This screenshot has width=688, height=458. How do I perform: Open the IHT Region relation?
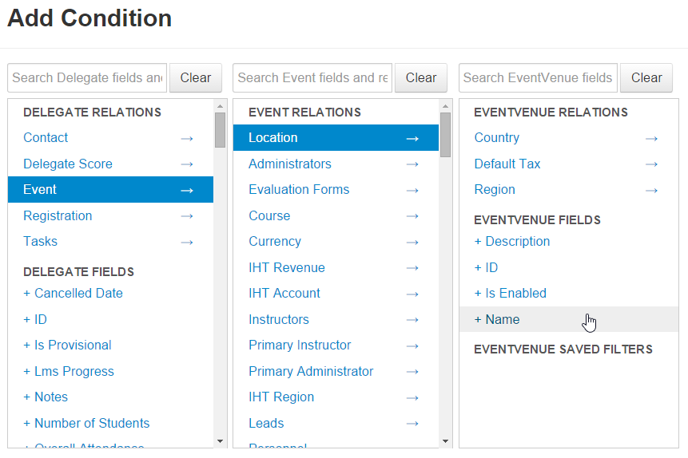point(336,397)
